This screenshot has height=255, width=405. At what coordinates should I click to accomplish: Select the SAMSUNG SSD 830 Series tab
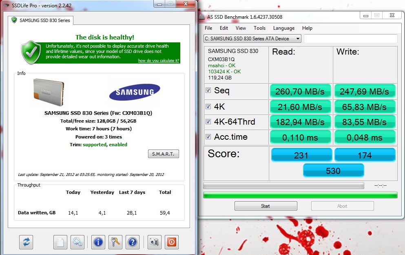[x=40, y=20]
